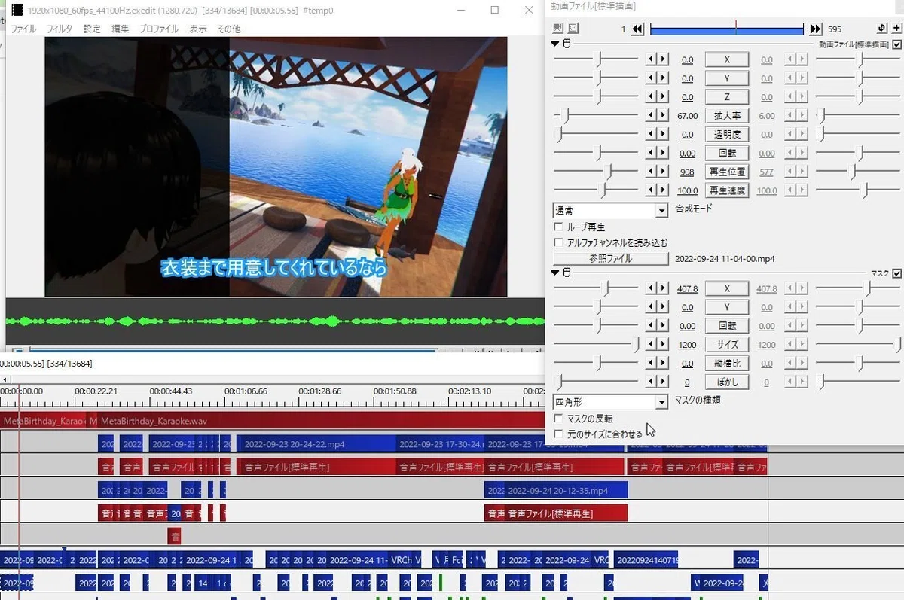This screenshot has width=904, height=600.
Task: Click the 00:01:06.66 mark on timeline ruler
Action: (246, 391)
